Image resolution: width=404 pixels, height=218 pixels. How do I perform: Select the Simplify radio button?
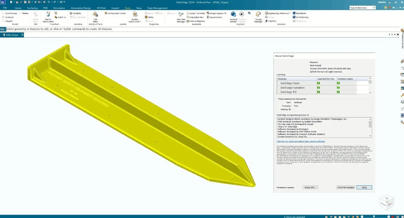[3, 21]
